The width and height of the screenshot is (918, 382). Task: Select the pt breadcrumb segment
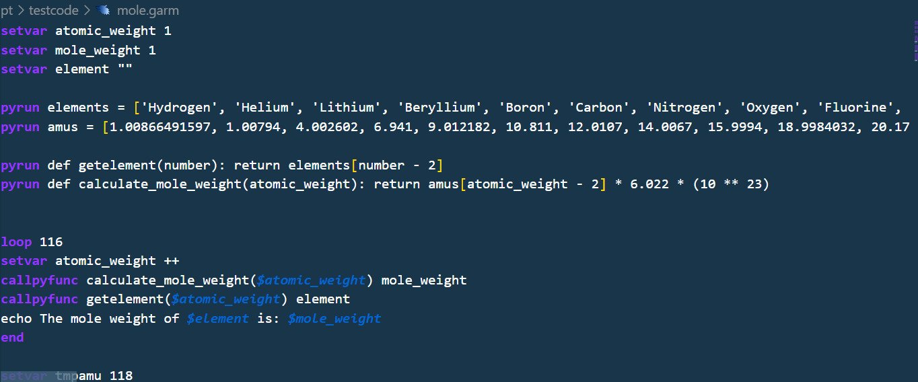pyautogui.click(x=7, y=10)
